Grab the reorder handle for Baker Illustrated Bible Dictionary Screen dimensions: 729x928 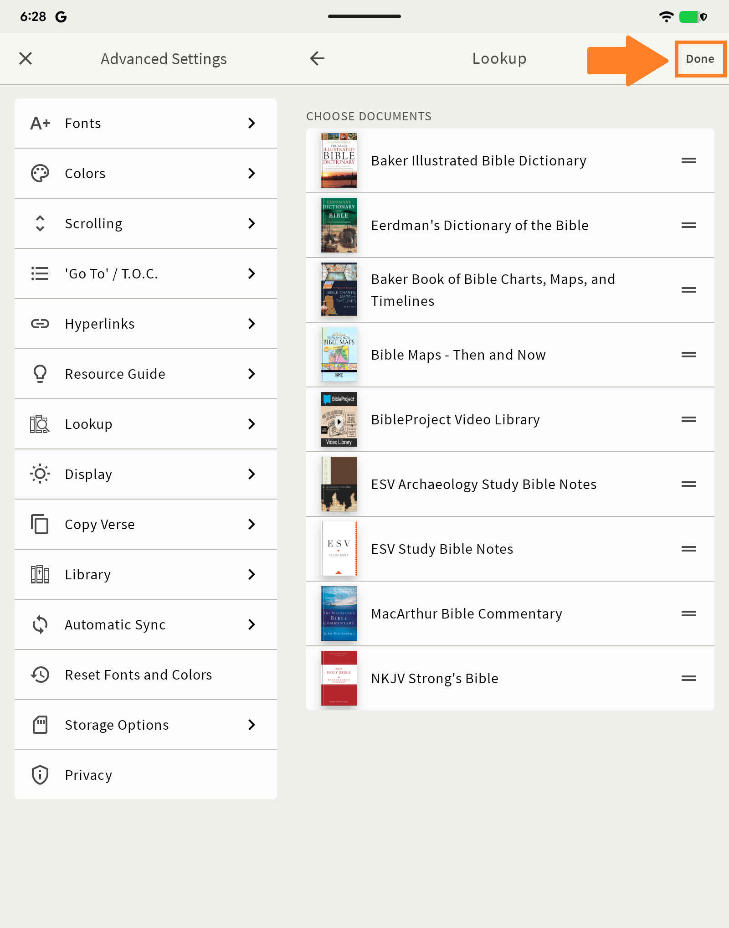[x=689, y=160]
